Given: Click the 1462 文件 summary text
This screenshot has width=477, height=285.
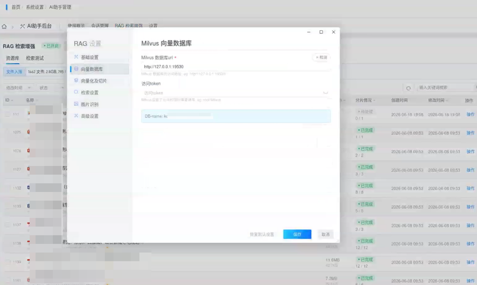Looking at the screenshot, I should pyautogui.click(x=36, y=72).
